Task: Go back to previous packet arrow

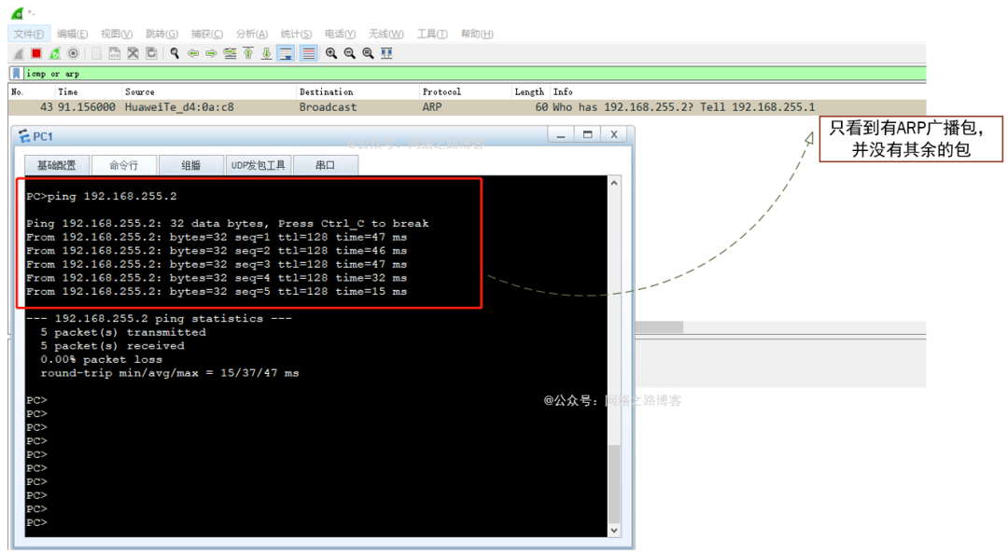Action: tap(193, 53)
